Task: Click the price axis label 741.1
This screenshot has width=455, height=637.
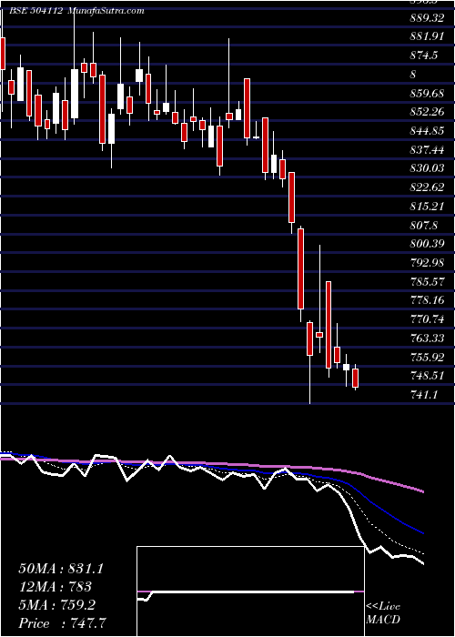Action: coord(424,394)
